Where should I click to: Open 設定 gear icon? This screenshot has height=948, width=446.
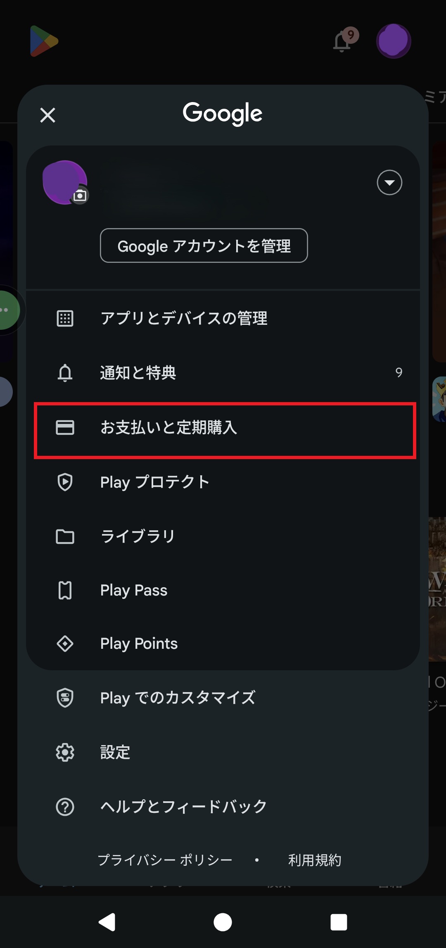65,753
